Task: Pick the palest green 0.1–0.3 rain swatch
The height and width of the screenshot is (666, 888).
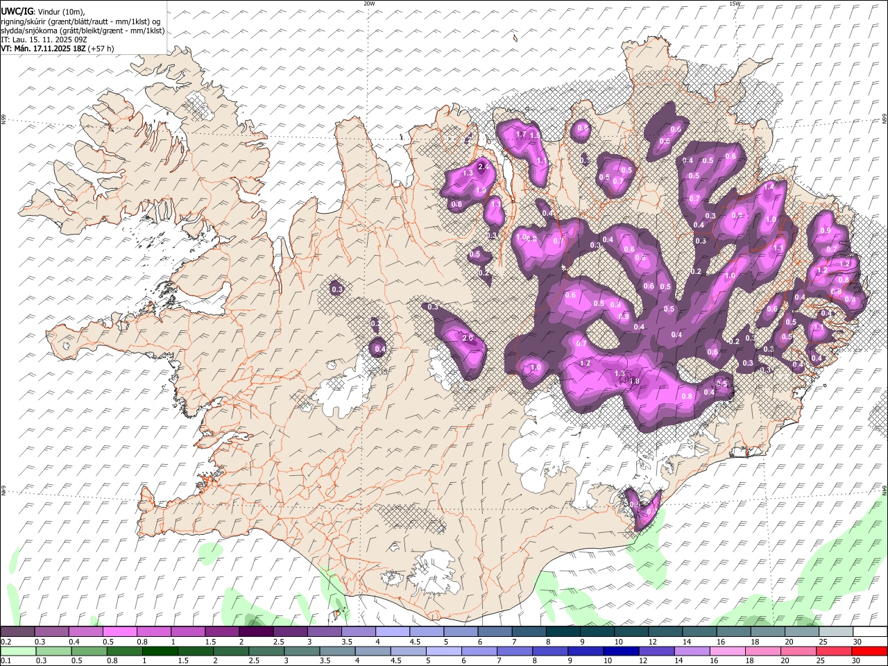Action: click(x=17, y=651)
